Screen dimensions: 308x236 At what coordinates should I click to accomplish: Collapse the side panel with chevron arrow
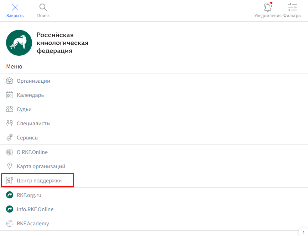pos(303,232)
